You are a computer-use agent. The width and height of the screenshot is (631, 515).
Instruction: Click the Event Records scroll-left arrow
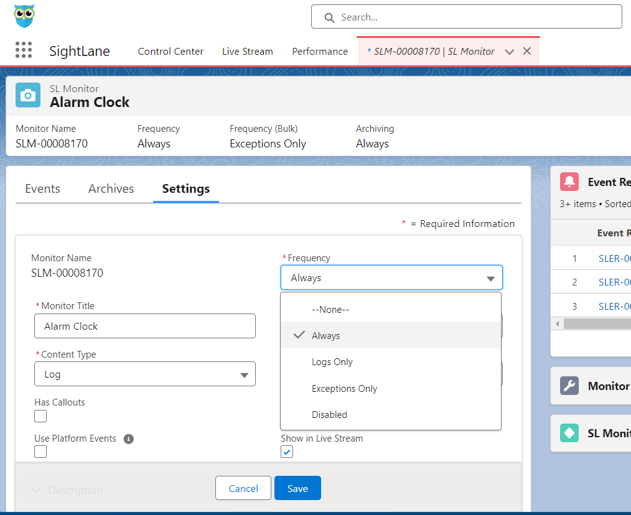click(x=558, y=323)
